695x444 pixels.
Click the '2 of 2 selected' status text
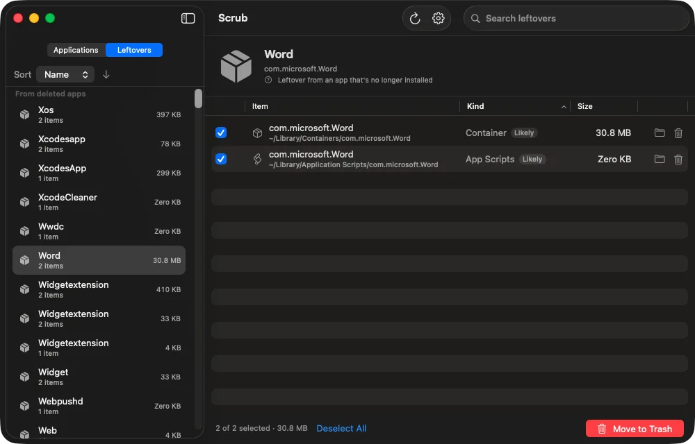pos(243,428)
